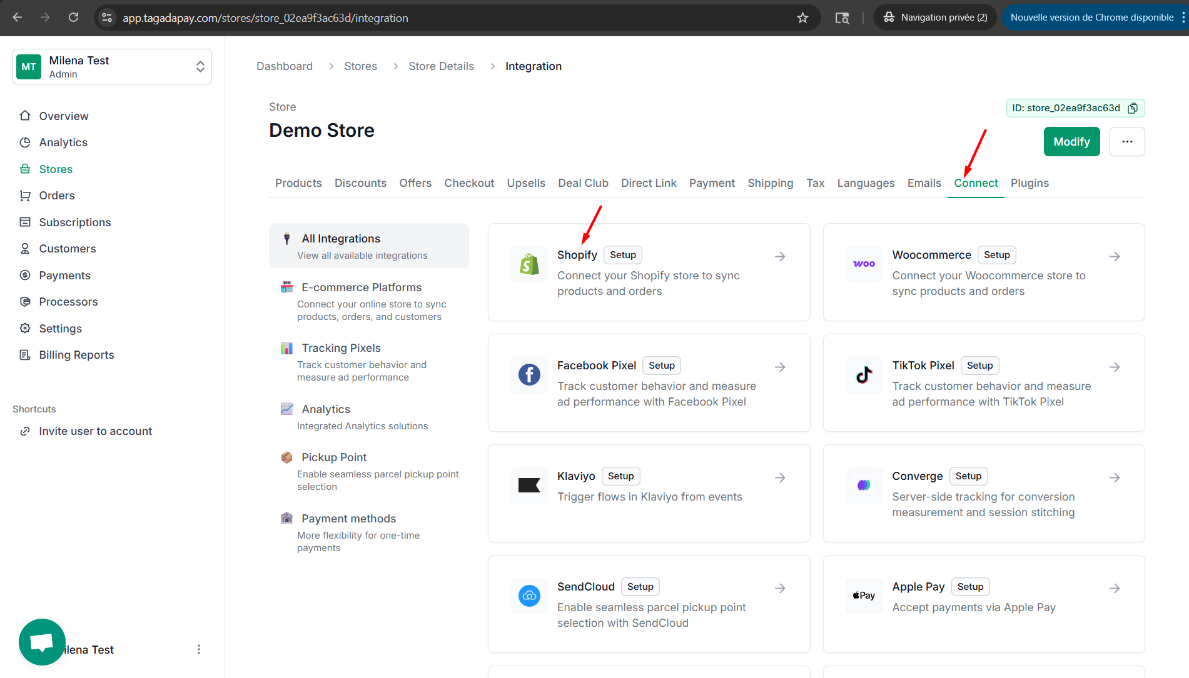
Task: Reload the page in browser
Action: 73,17
